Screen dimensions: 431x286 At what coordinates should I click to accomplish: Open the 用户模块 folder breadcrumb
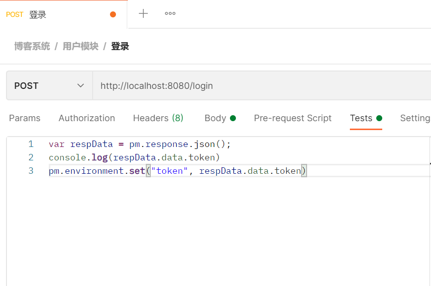[x=81, y=46]
